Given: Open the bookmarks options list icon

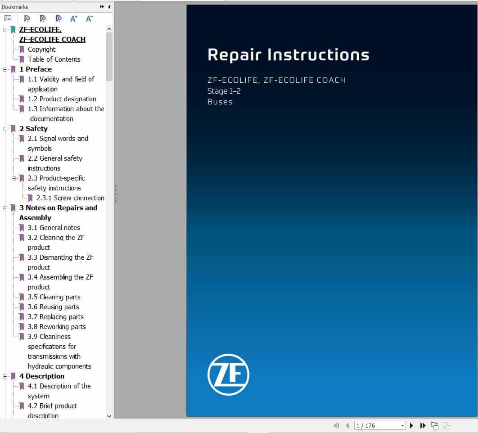Looking at the screenshot, I should click(8, 18).
